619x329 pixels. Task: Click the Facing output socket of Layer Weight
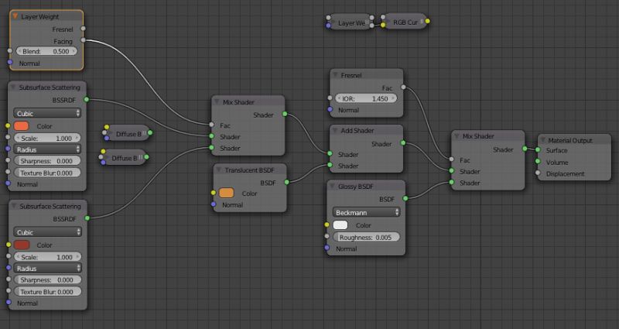pyautogui.click(x=83, y=40)
